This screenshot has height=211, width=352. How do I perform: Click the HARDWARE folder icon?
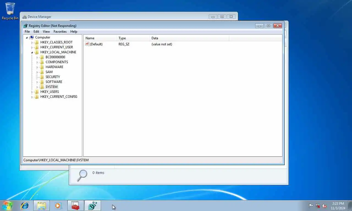point(42,67)
